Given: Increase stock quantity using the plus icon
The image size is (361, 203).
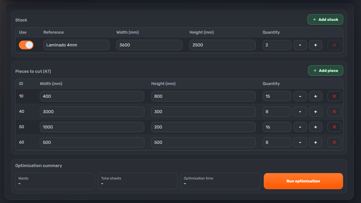Looking at the screenshot, I should tap(316, 45).
